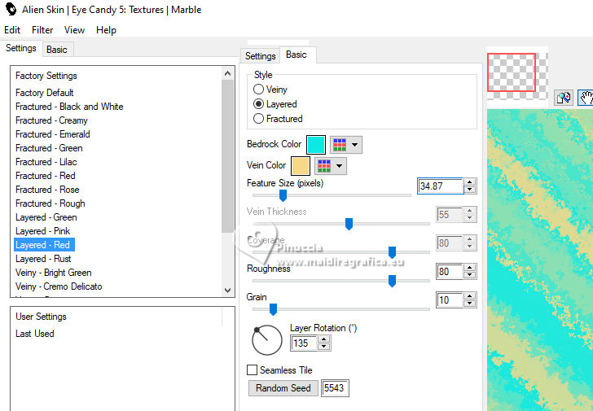Click the Layer Rotation angle dial
The height and width of the screenshot is (411, 593).
click(x=267, y=340)
